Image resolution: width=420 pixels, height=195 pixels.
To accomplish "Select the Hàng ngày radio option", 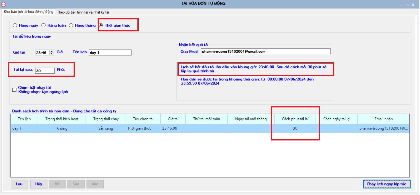I will tap(15, 25).
